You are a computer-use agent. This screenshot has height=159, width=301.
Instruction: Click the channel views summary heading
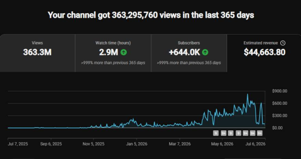(x=151, y=15)
